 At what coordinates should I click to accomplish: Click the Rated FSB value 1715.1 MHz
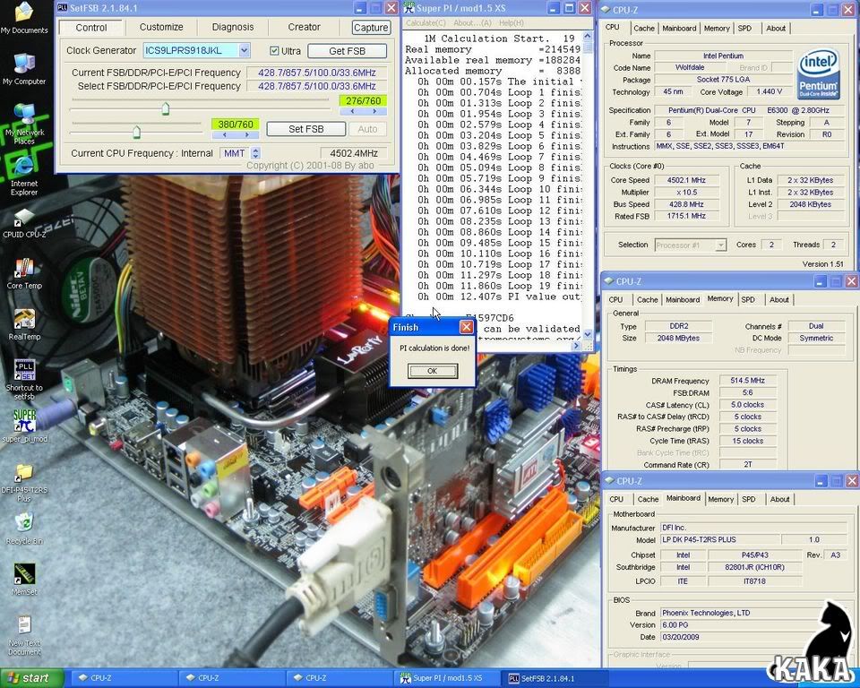point(686,216)
